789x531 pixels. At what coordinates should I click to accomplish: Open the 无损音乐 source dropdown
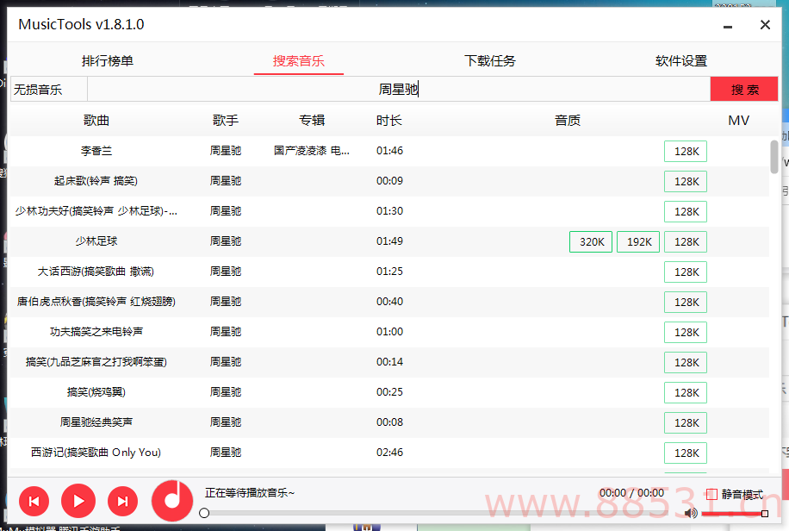[x=48, y=90]
